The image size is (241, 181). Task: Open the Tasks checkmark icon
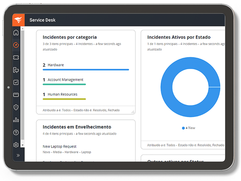[x=16, y=82]
